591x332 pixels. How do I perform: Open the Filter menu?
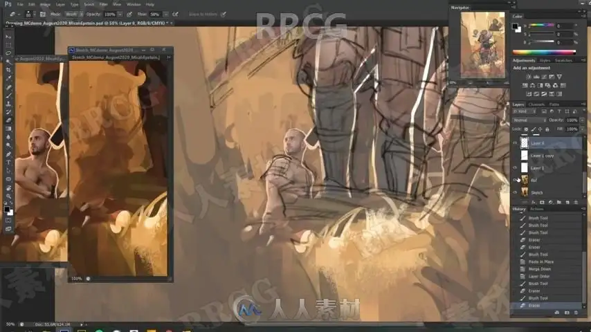[x=103, y=5]
